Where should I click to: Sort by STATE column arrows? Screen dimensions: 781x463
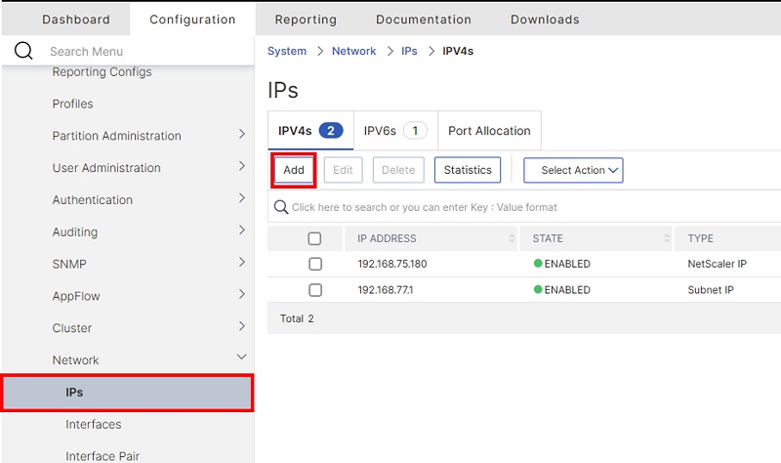[x=667, y=238]
